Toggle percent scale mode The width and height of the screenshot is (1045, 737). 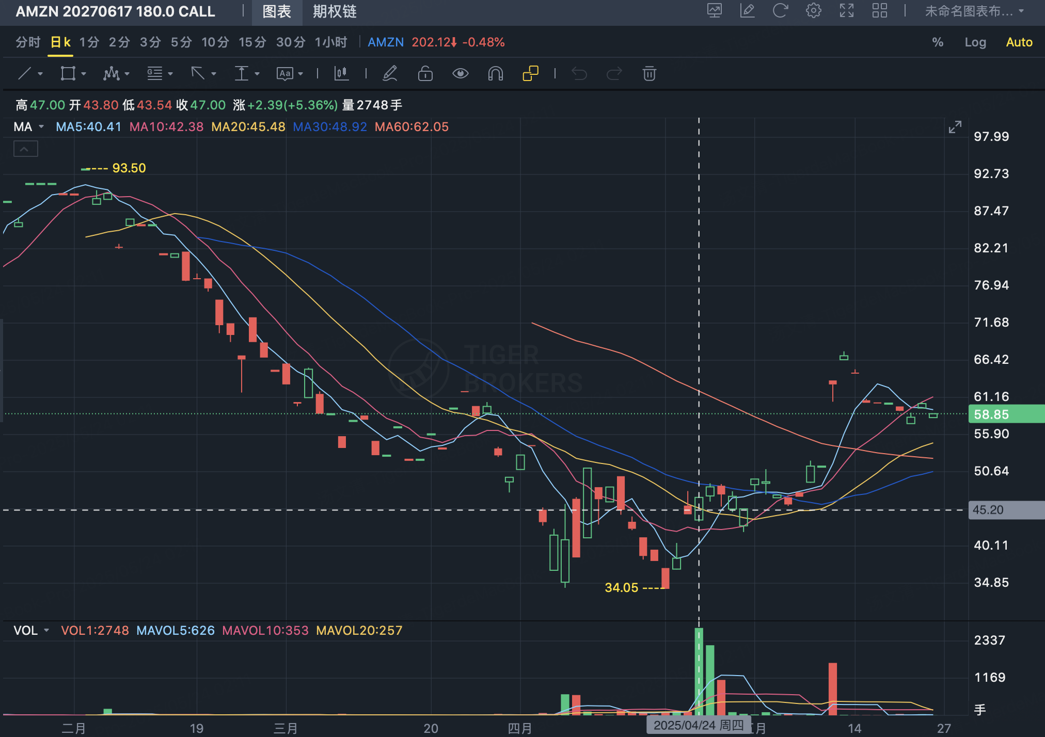click(938, 42)
